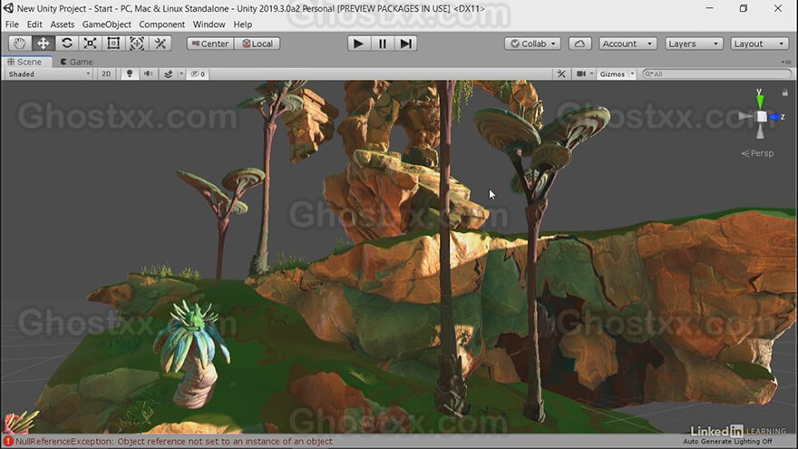
Task: Open the Unity Services cloud button
Action: click(x=579, y=44)
